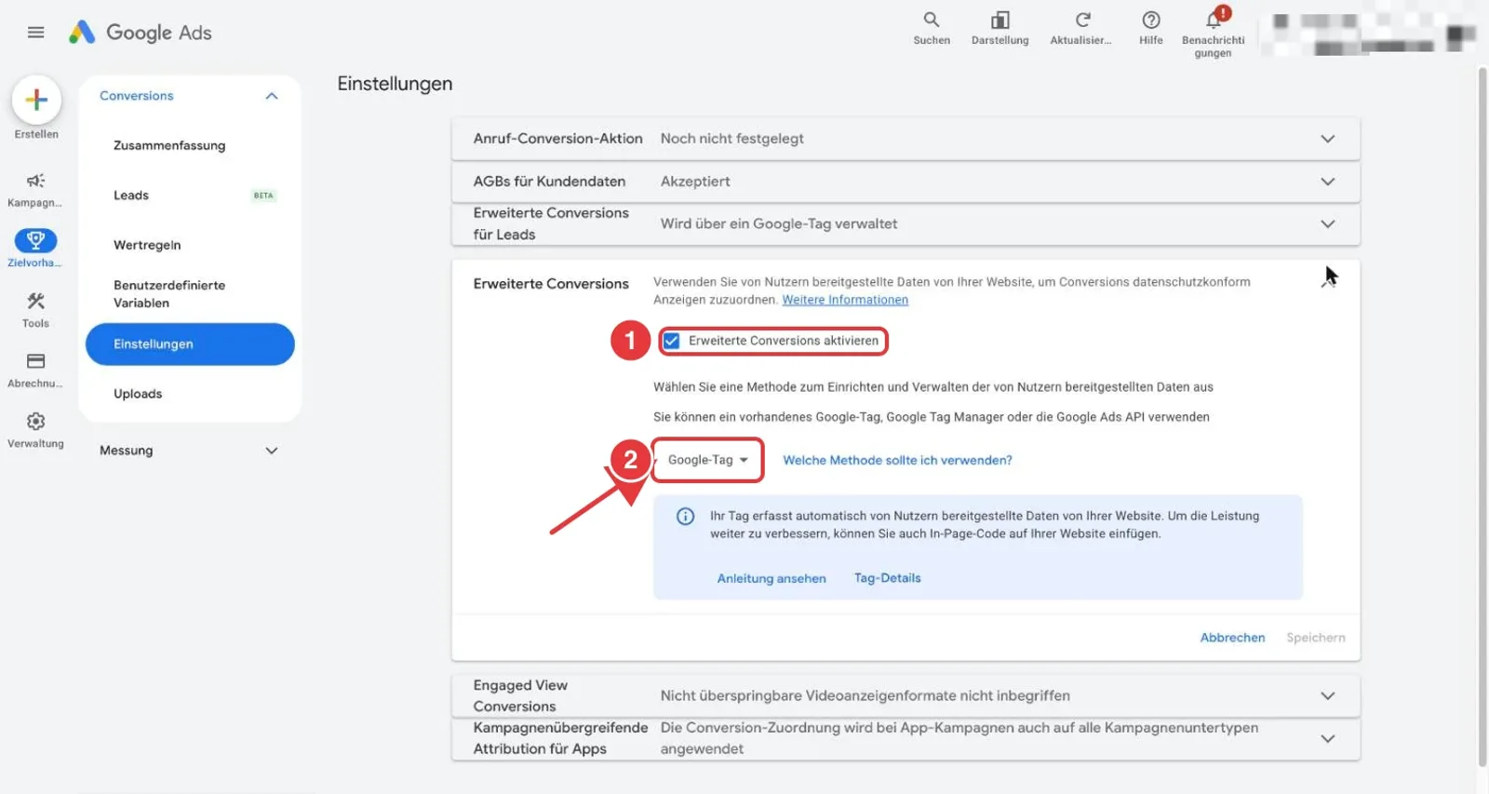This screenshot has height=794, width=1489.
Task: Expand AGBs für Kundendaten row
Action: (x=905, y=182)
